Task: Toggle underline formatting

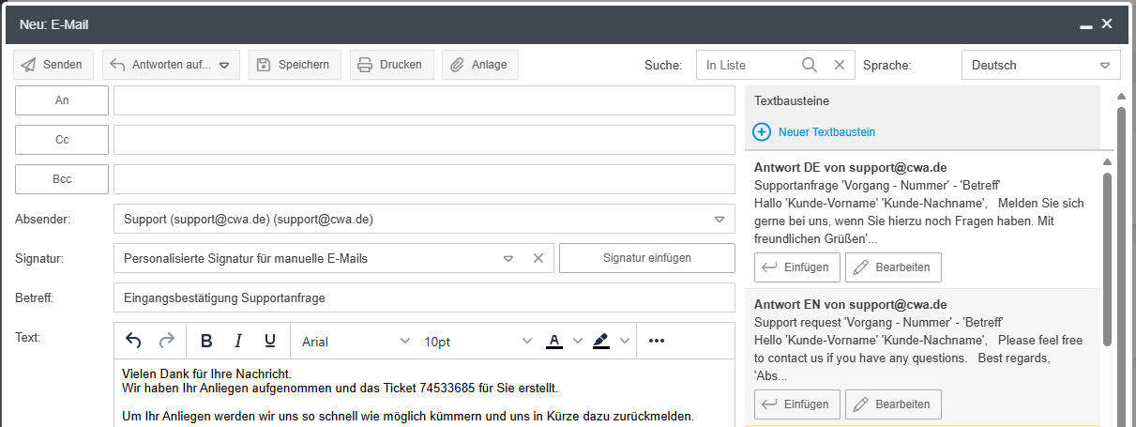Action: [x=270, y=341]
